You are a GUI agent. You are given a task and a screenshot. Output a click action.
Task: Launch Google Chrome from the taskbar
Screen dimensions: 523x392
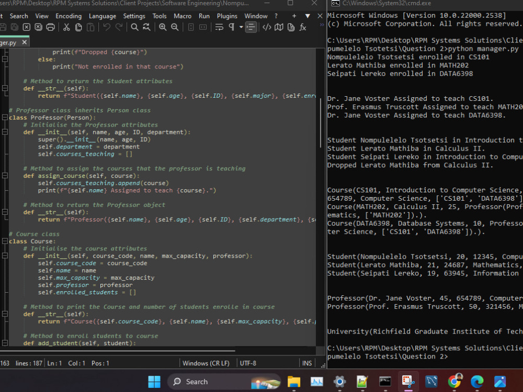454,382
